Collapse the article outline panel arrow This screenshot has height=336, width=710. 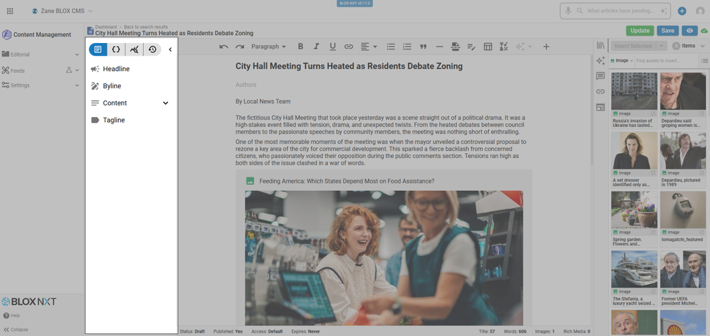(x=170, y=49)
